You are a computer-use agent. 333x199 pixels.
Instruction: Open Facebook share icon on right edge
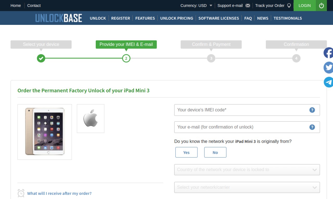[x=328, y=53]
